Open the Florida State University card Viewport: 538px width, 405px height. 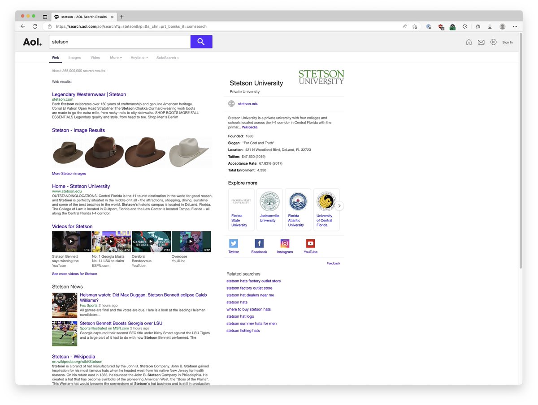click(x=241, y=209)
